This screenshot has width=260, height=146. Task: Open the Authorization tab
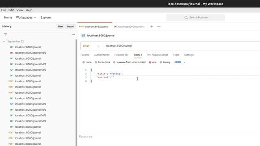tap(102, 55)
